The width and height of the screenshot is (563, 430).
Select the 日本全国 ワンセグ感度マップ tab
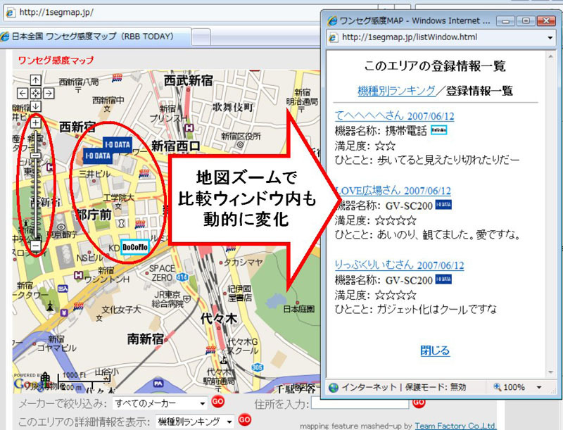(x=95, y=37)
